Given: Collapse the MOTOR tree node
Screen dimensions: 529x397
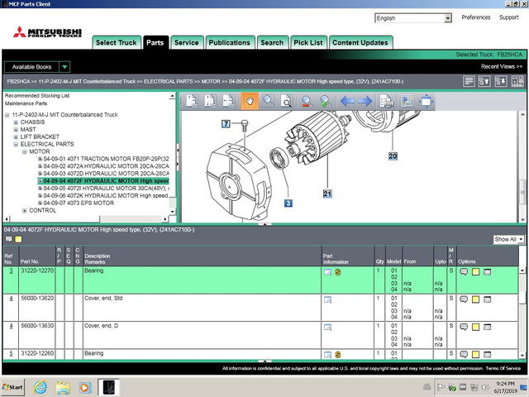Looking at the screenshot, I should (x=24, y=152).
